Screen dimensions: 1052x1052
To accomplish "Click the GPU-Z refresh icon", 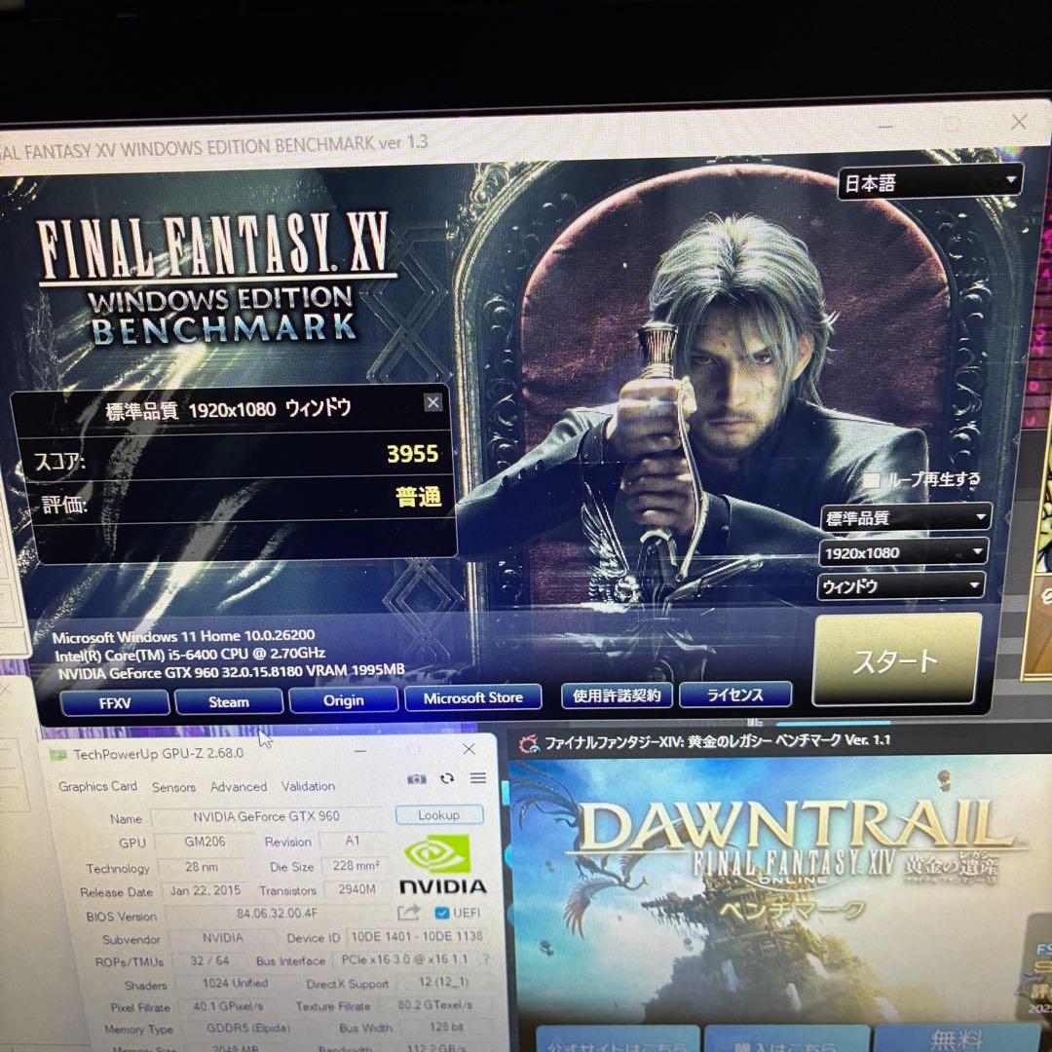I will (x=447, y=778).
